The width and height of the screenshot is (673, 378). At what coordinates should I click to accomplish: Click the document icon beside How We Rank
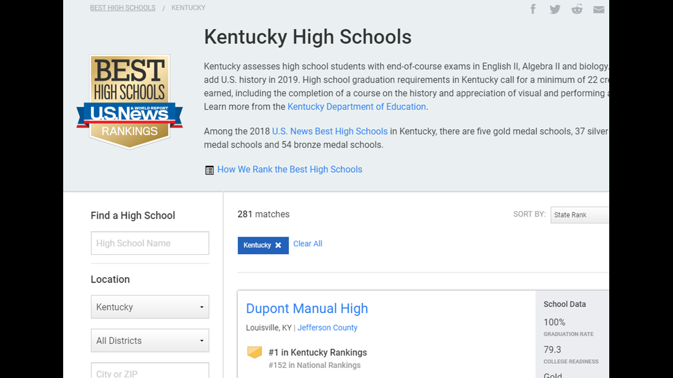click(x=209, y=169)
